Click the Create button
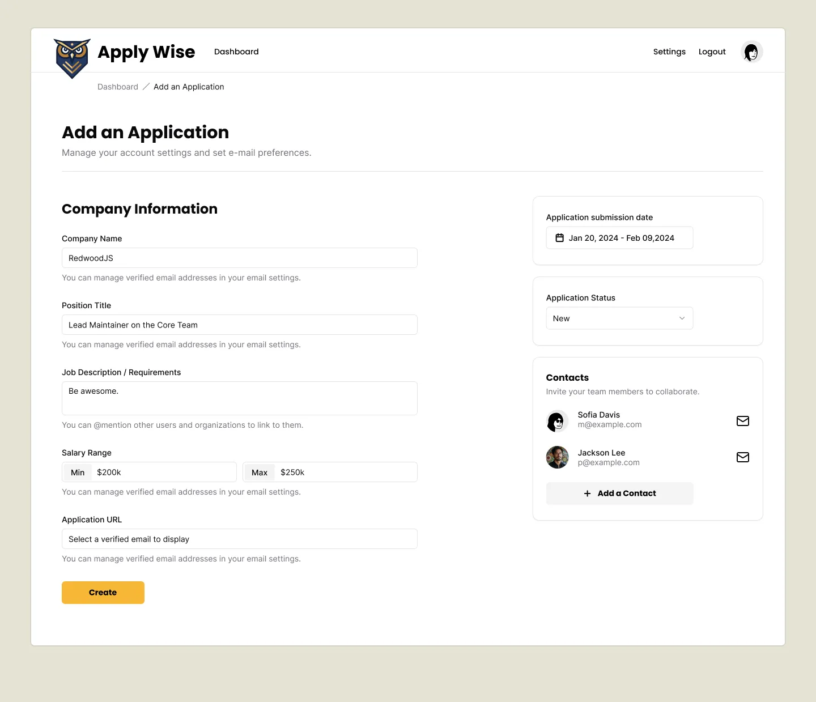This screenshot has width=816, height=702. [103, 592]
